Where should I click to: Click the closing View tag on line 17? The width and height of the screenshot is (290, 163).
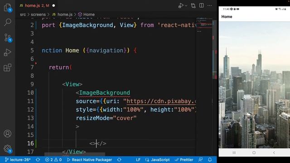pyautogui.click(x=74, y=152)
